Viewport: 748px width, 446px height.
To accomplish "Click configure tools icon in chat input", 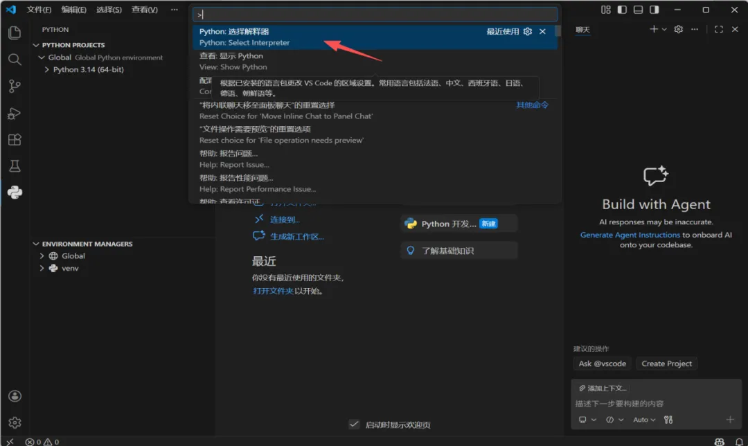I will click(668, 420).
